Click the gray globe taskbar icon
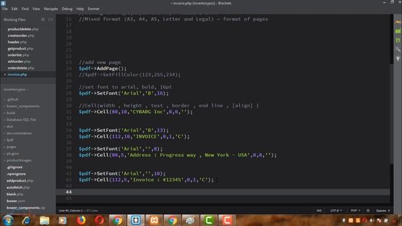402x226 pixels. click(x=190, y=220)
